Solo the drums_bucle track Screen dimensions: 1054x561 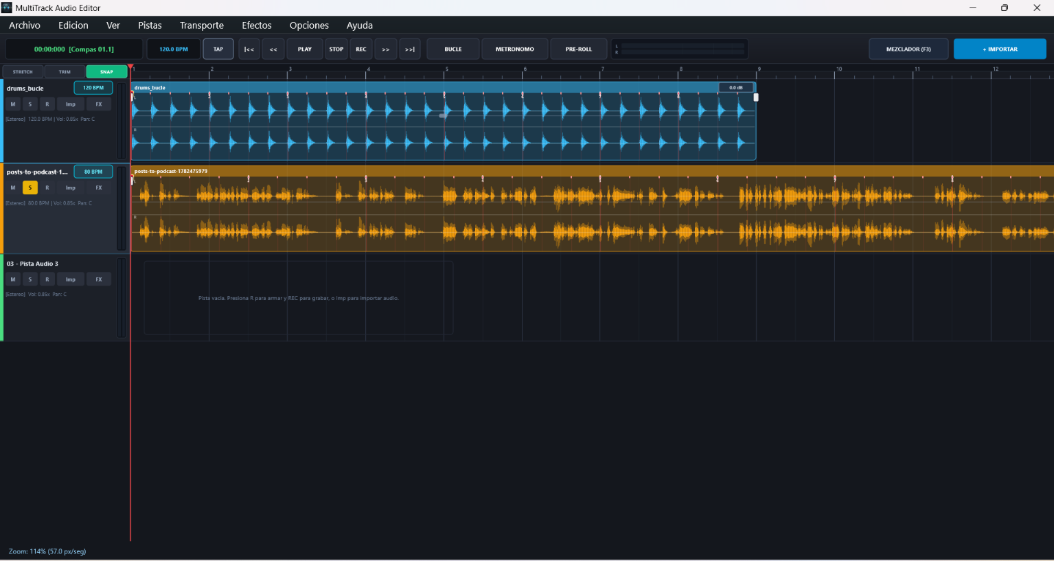coord(30,104)
